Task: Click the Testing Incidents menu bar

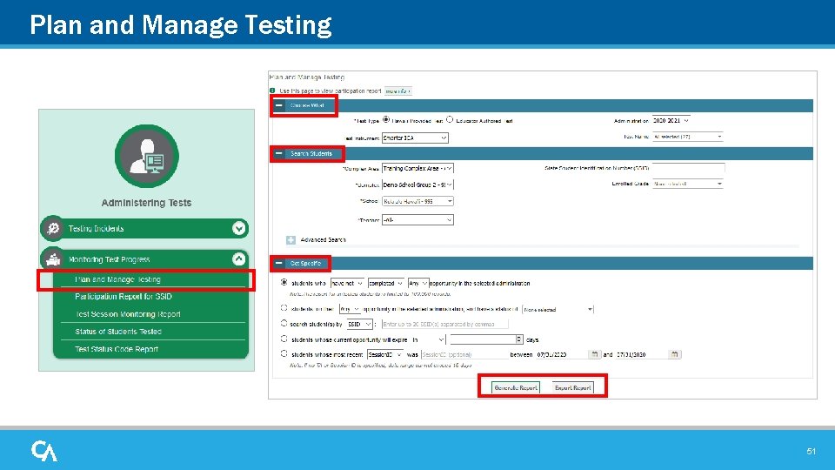Action: pos(145,229)
